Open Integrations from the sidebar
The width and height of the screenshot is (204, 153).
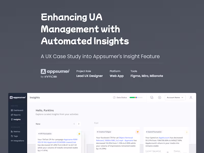17,141
